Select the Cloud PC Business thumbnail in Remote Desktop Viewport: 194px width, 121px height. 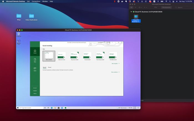coord(136,19)
